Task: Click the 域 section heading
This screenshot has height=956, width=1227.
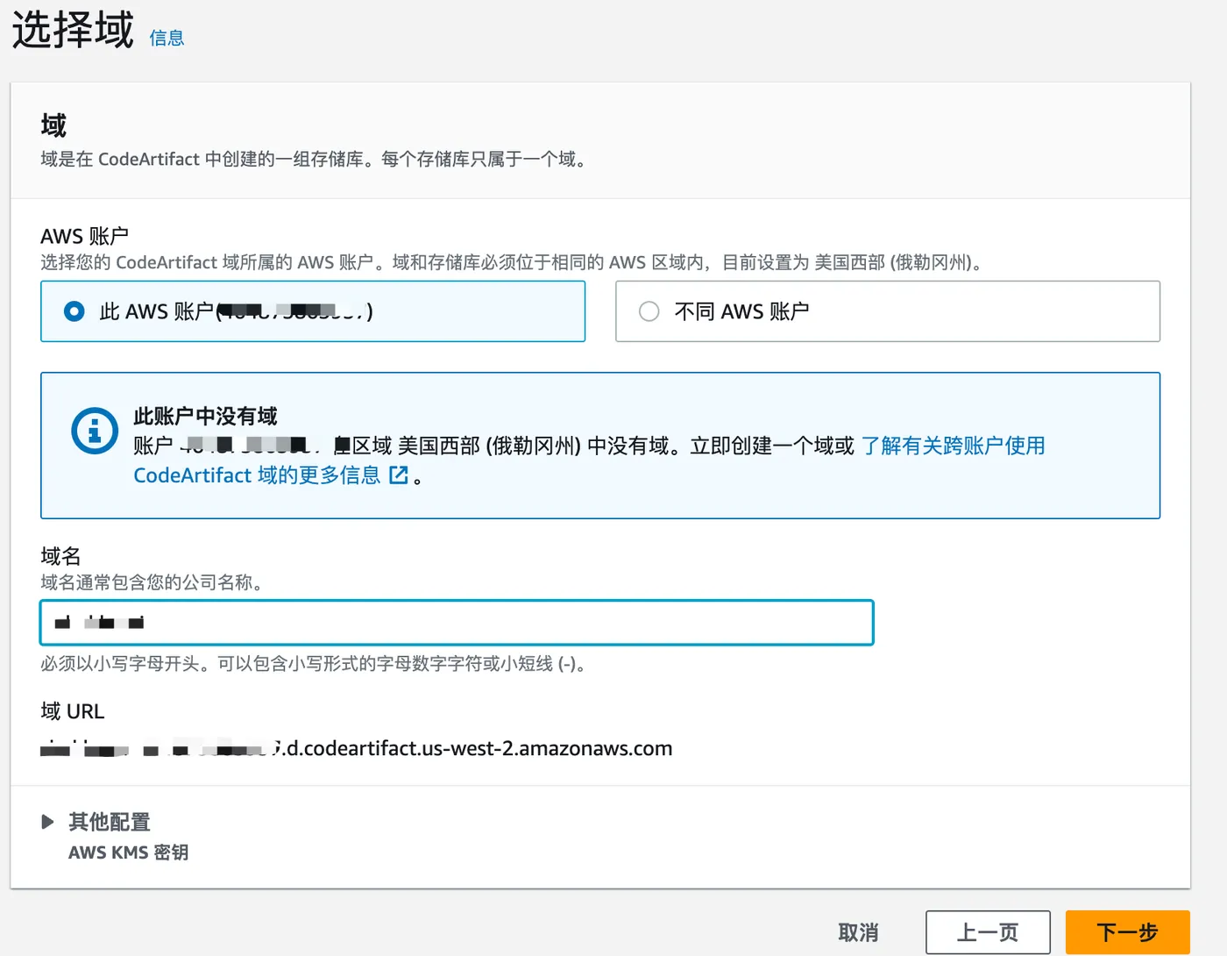Action: [x=53, y=126]
